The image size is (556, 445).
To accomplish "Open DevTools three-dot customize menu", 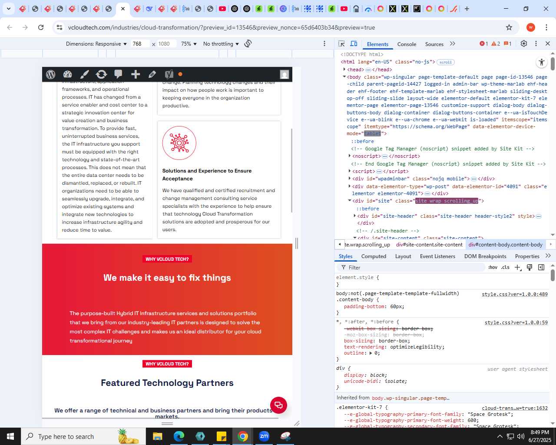I will point(536,43).
